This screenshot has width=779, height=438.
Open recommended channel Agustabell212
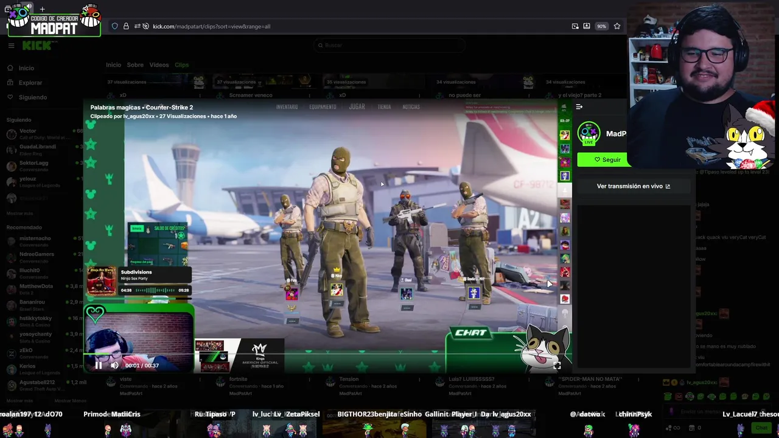pyautogui.click(x=44, y=385)
